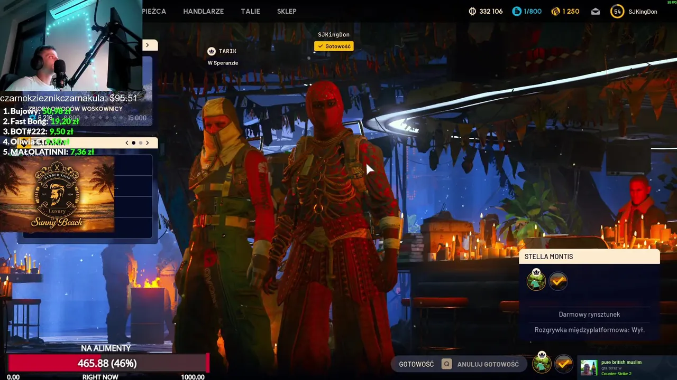677x380 pixels.
Task: Open the 'pure british muslim' friend notification
Action: click(627, 367)
